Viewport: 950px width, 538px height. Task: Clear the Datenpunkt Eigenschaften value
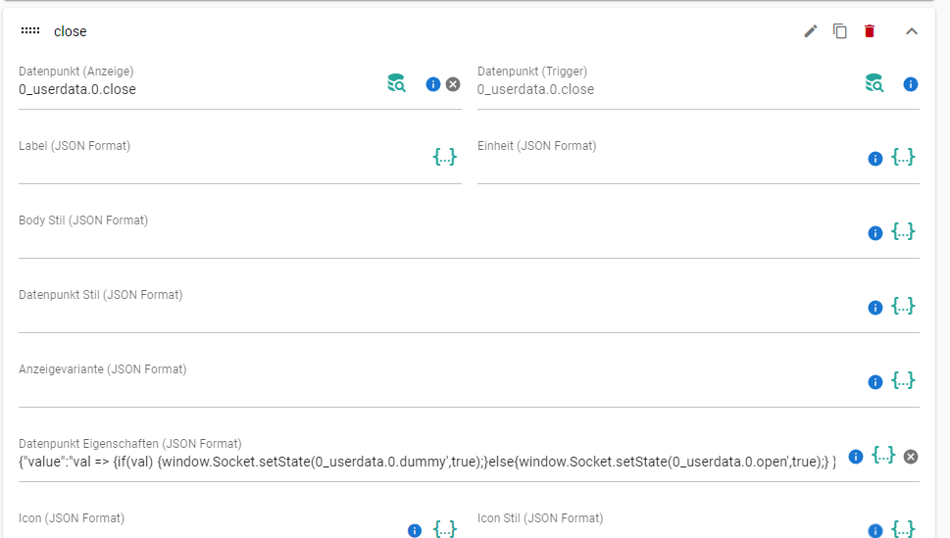pyautogui.click(x=911, y=457)
